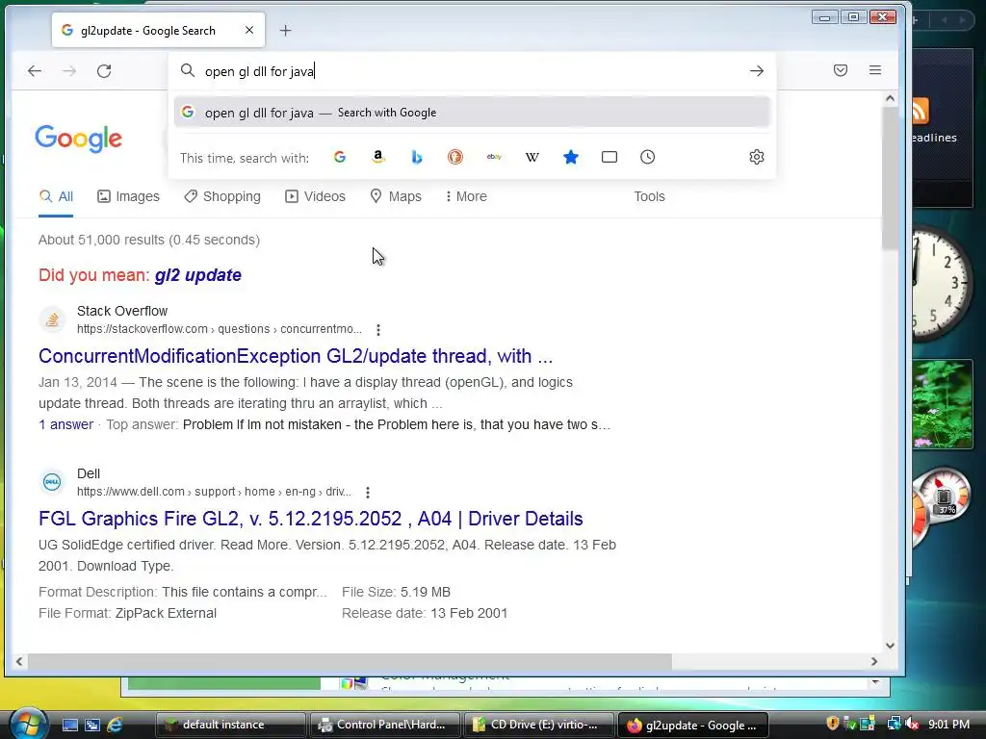
Task: Switch to 'default instance' taskbar window
Action: 230,725
